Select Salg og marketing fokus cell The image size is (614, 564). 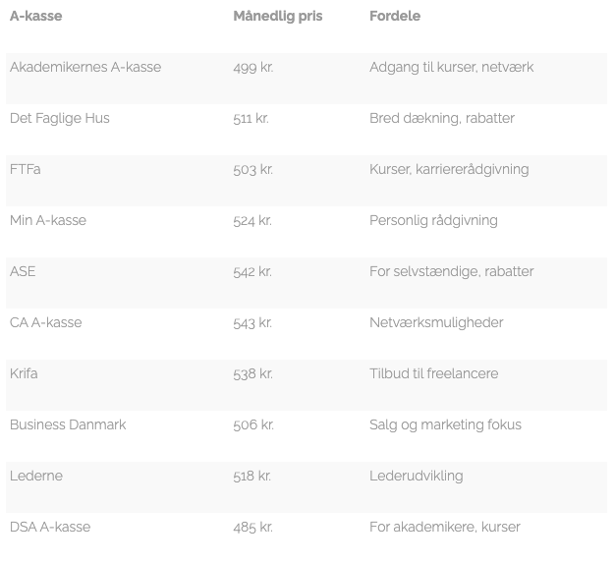445,425
